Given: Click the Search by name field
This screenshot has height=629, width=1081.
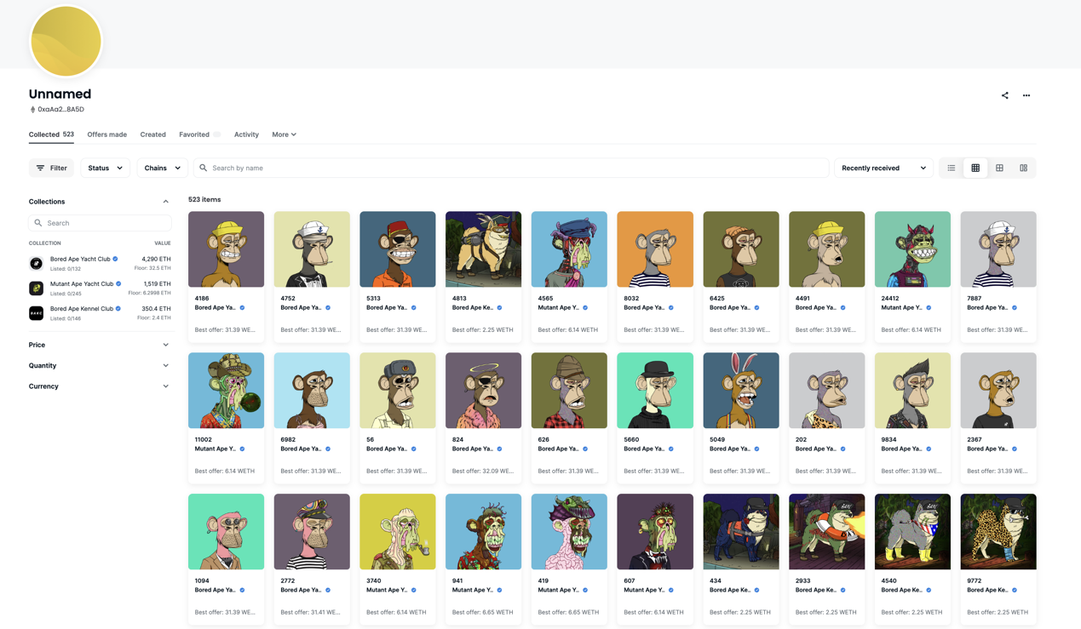Looking at the screenshot, I should click(x=511, y=168).
